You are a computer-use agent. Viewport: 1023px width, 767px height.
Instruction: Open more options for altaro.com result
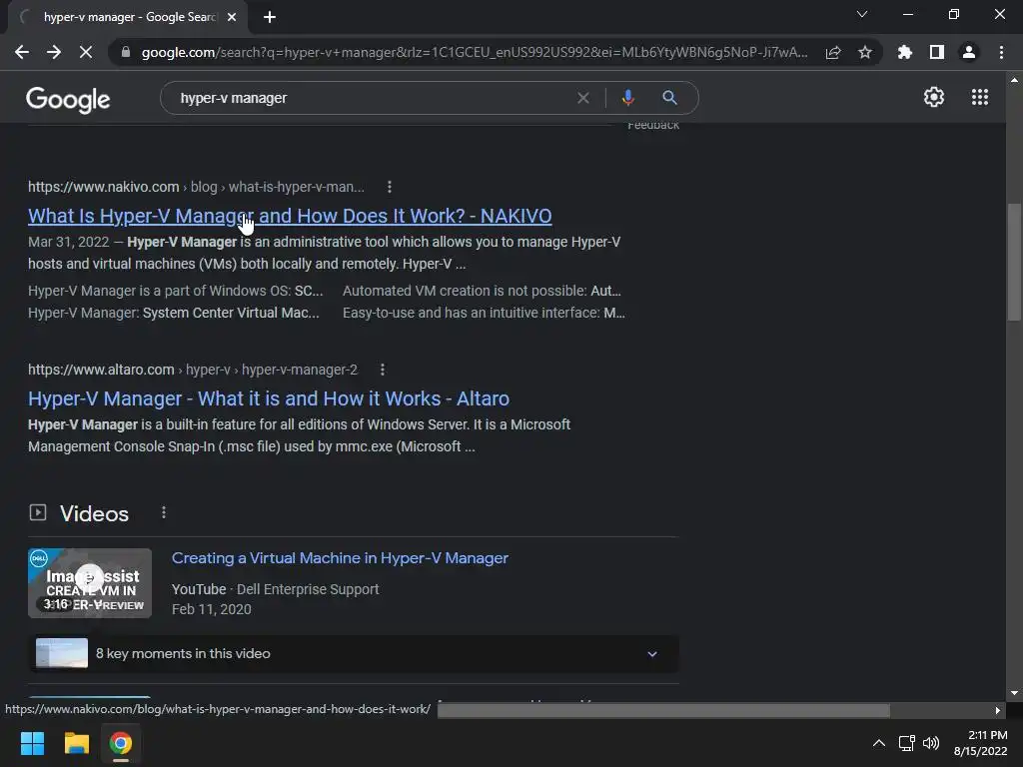pyautogui.click(x=383, y=370)
